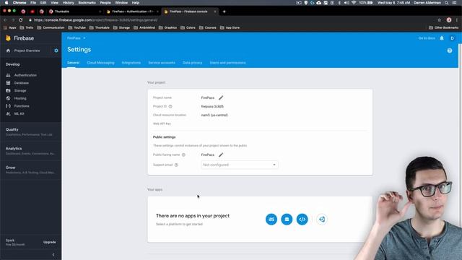The height and width of the screenshot is (260, 462).
Task: Add a Unity app
Action: coord(322,220)
